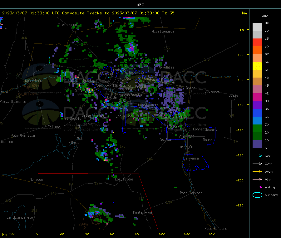
Task: Click the Carmensa map label
Action: click(x=191, y=158)
